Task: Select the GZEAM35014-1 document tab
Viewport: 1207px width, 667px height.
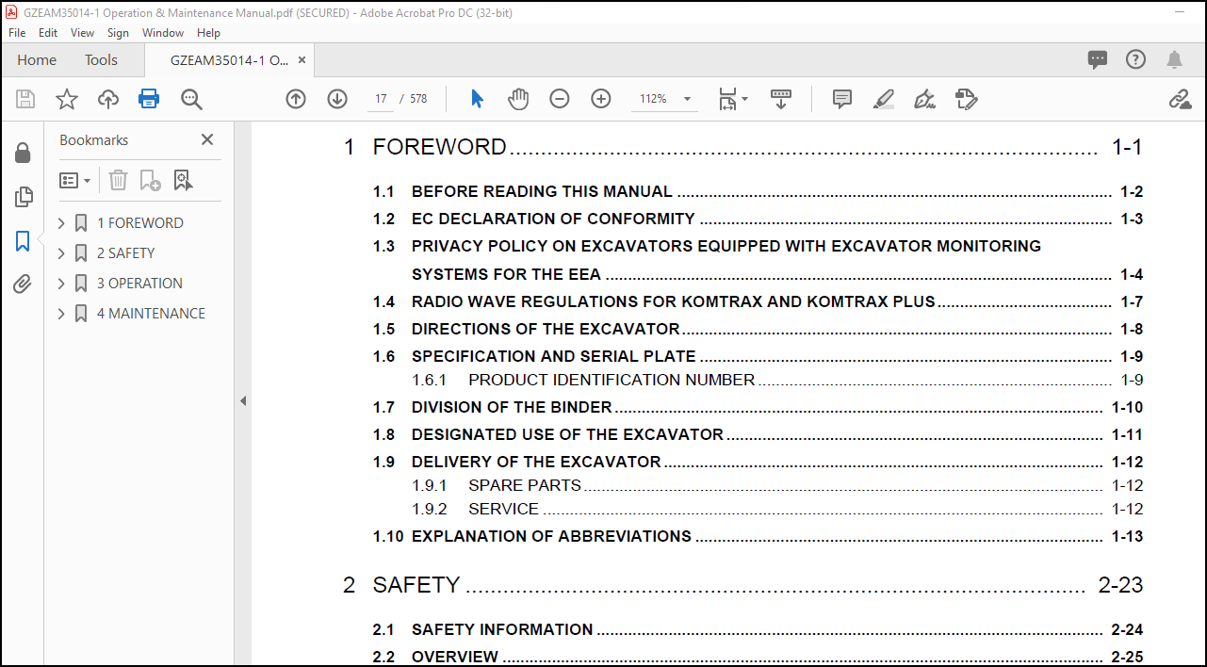Action: point(229,60)
